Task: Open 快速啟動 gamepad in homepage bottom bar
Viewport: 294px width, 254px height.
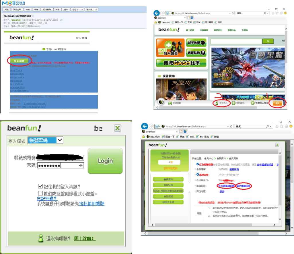Action: click(174, 103)
